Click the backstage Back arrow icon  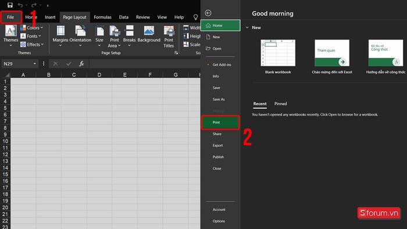point(208,13)
